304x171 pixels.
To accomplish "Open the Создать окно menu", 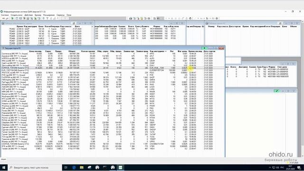I will 17,15.
